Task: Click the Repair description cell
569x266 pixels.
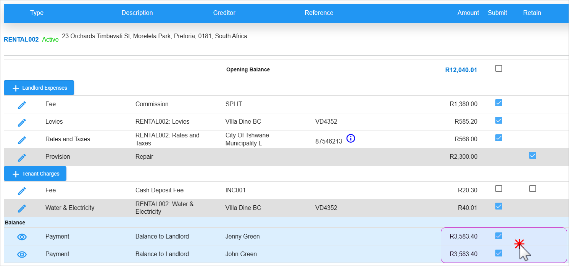Action: pyautogui.click(x=144, y=157)
